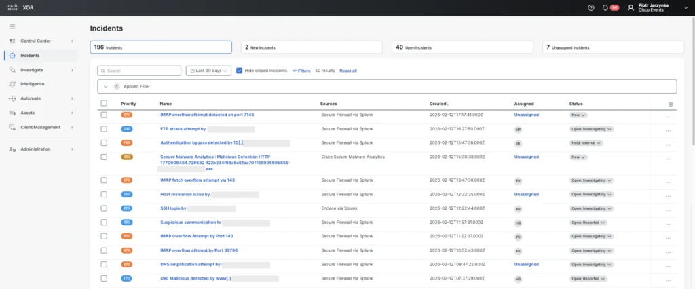Click the Reset all link
This screenshot has height=289, width=695.
tap(347, 71)
